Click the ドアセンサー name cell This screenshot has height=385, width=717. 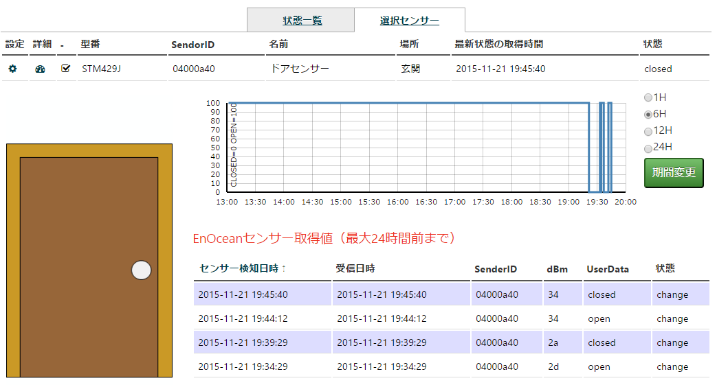pos(300,69)
